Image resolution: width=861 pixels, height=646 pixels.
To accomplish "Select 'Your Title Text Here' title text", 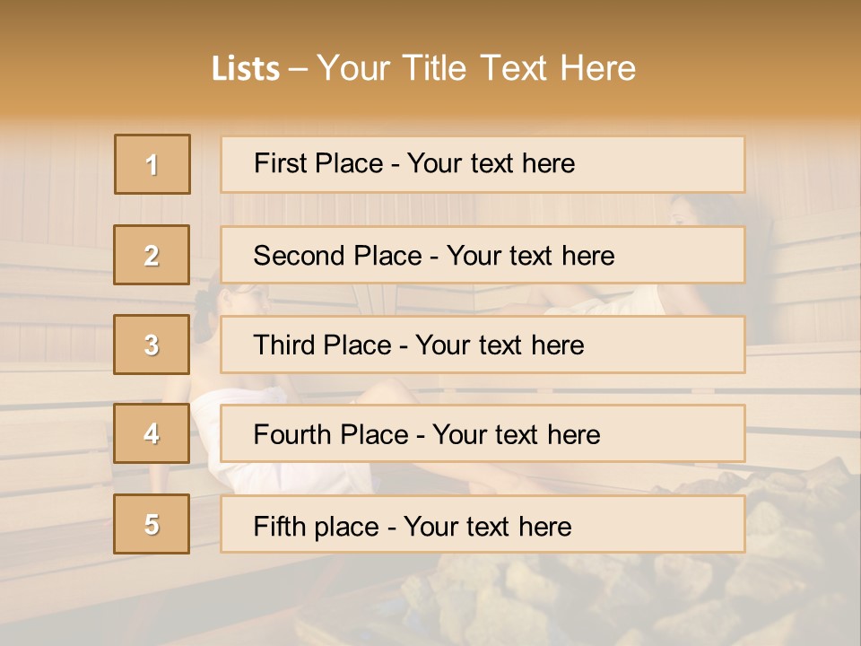I will point(475,68).
